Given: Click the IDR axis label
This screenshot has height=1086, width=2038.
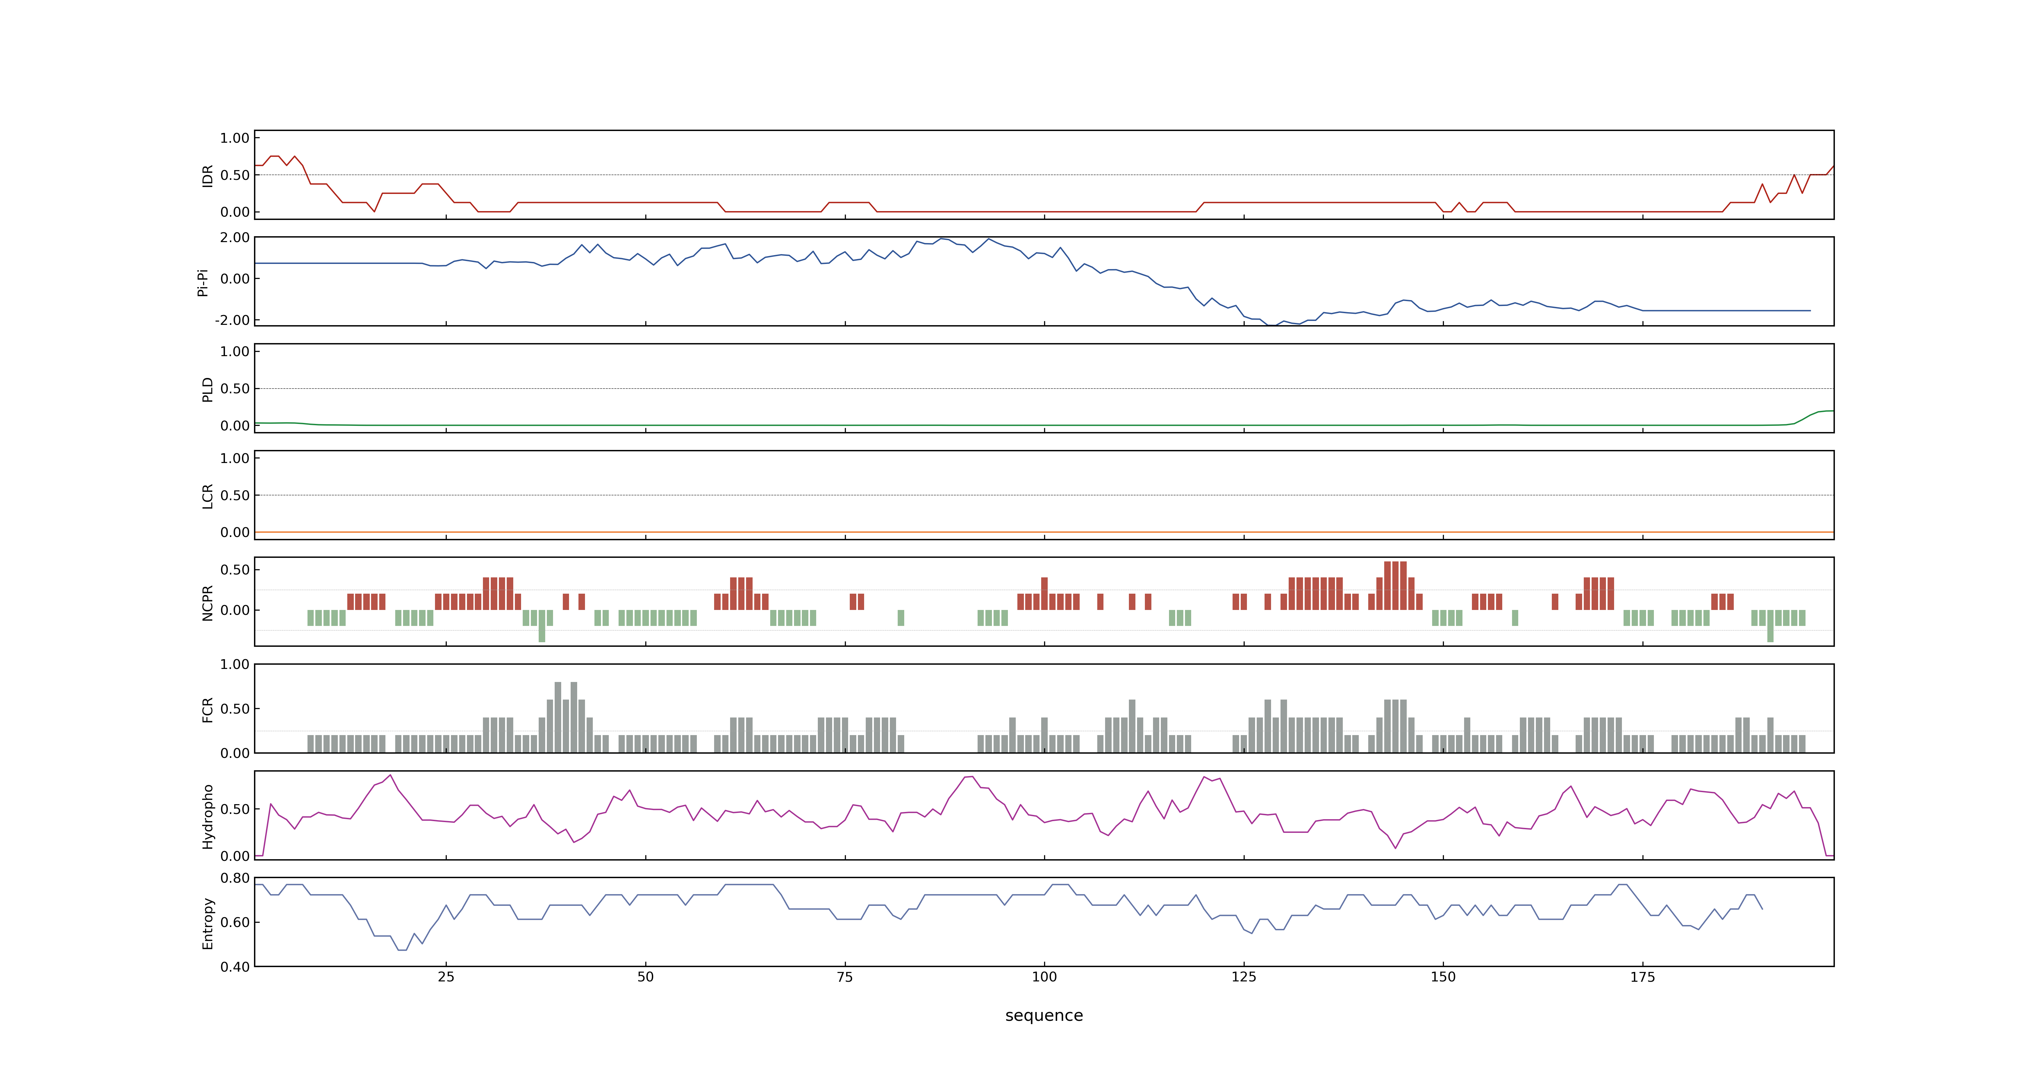Looking at the screenshot, I should click(x=207, y=176).
